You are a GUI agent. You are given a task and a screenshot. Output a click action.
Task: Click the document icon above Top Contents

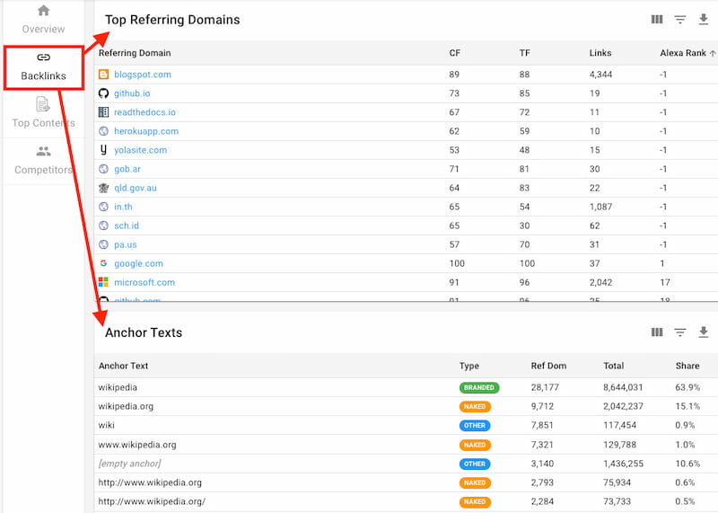(42, 104)
